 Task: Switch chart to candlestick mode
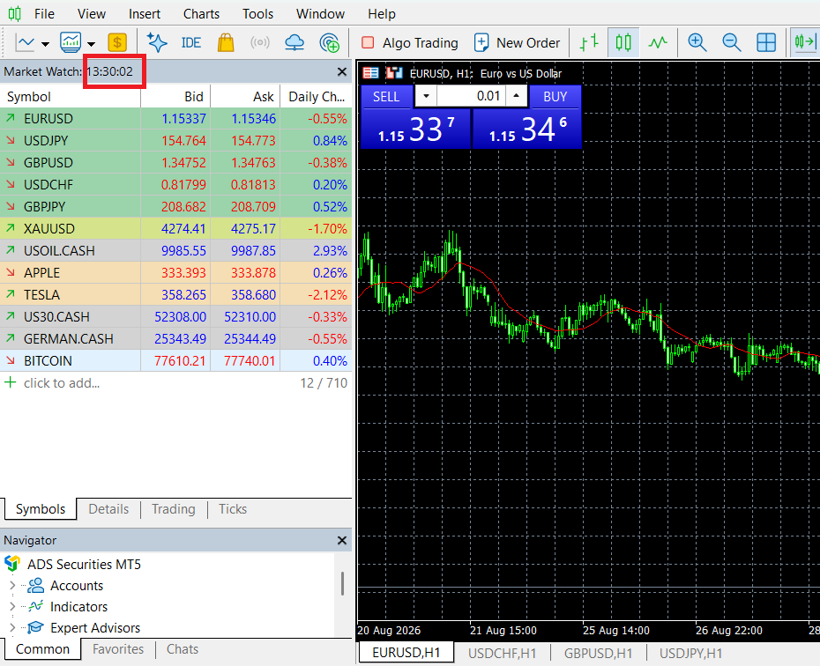click(623, 43)
